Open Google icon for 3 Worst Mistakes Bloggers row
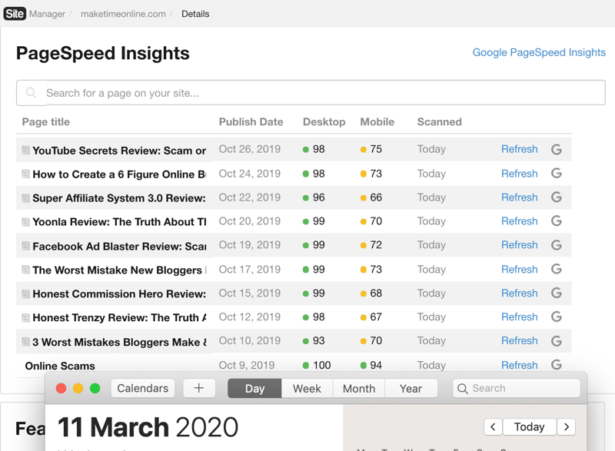Image resolution: width=615 pixels, height=451 pixels. coord(556,341)
